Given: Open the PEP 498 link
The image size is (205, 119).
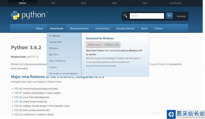Looking at the screenshot, I should (18, 102).
